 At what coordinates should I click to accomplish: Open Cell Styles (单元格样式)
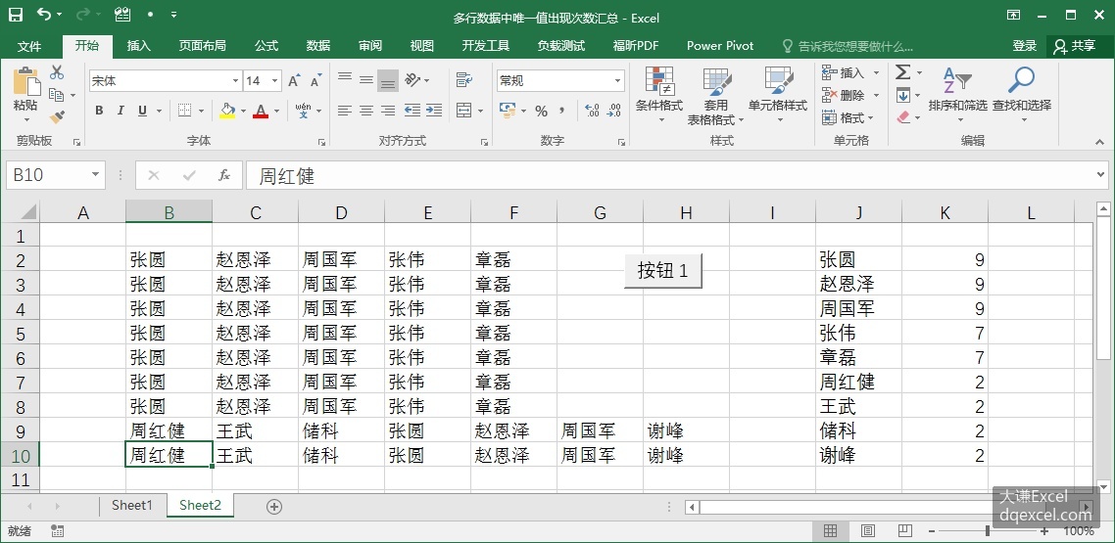coord(778,95)
